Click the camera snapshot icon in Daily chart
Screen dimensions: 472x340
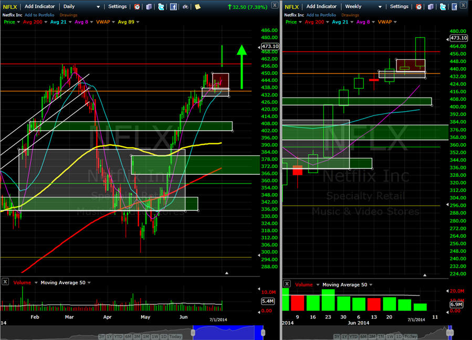(x=185, y=7)
